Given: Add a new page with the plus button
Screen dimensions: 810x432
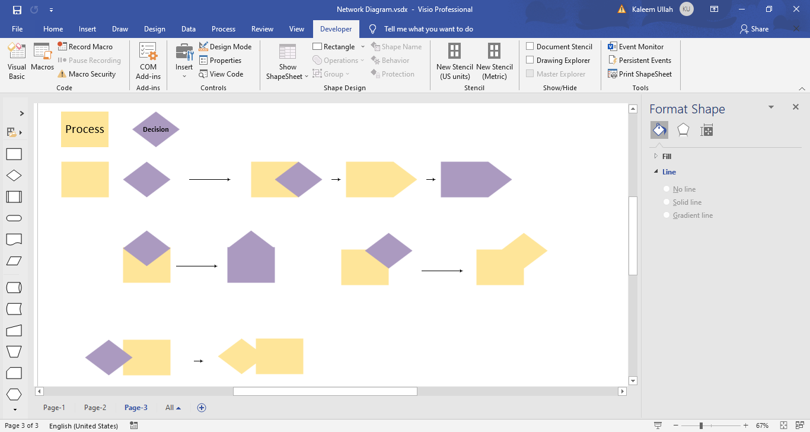Looking at the screenshot, I should (202, 408).
